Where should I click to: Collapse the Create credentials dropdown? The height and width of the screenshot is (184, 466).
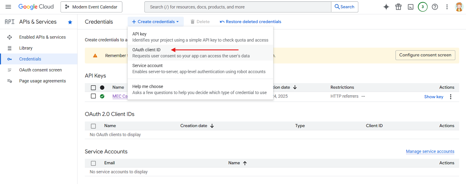(x=156, y=22)
